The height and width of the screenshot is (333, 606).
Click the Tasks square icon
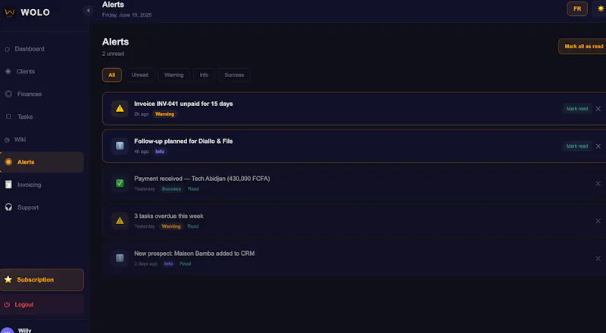8,117
